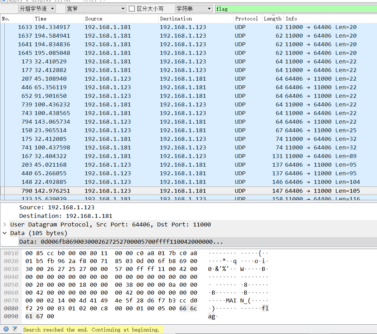Image resolution: width=377 pixels, height=334 pixels.
Task: Select packet 175 at time 32.412085
Action: click(x=188, y=139)
